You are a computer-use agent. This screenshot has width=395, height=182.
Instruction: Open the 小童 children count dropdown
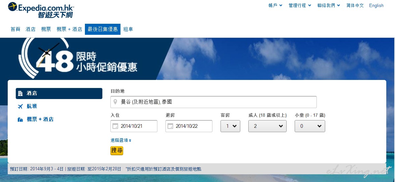click(x=310, y=126)
